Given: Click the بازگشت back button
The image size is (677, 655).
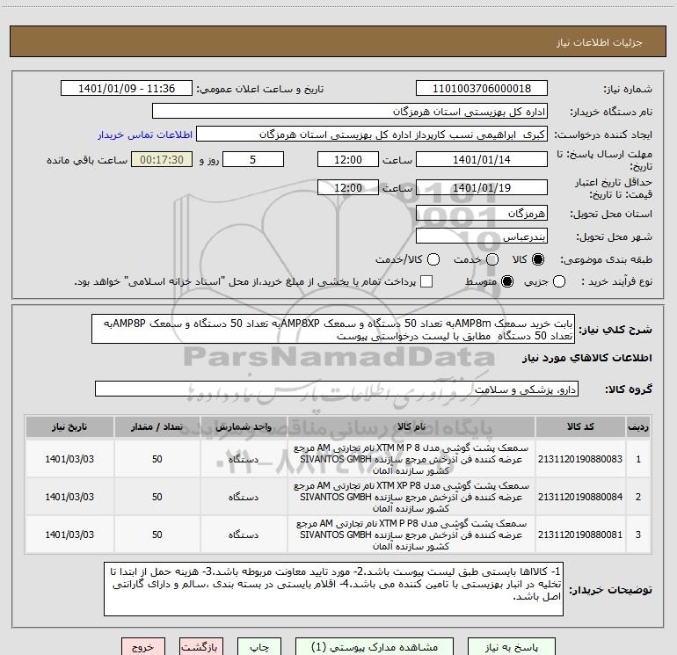Looking at the screenshot, I should [x=200, y=647].
